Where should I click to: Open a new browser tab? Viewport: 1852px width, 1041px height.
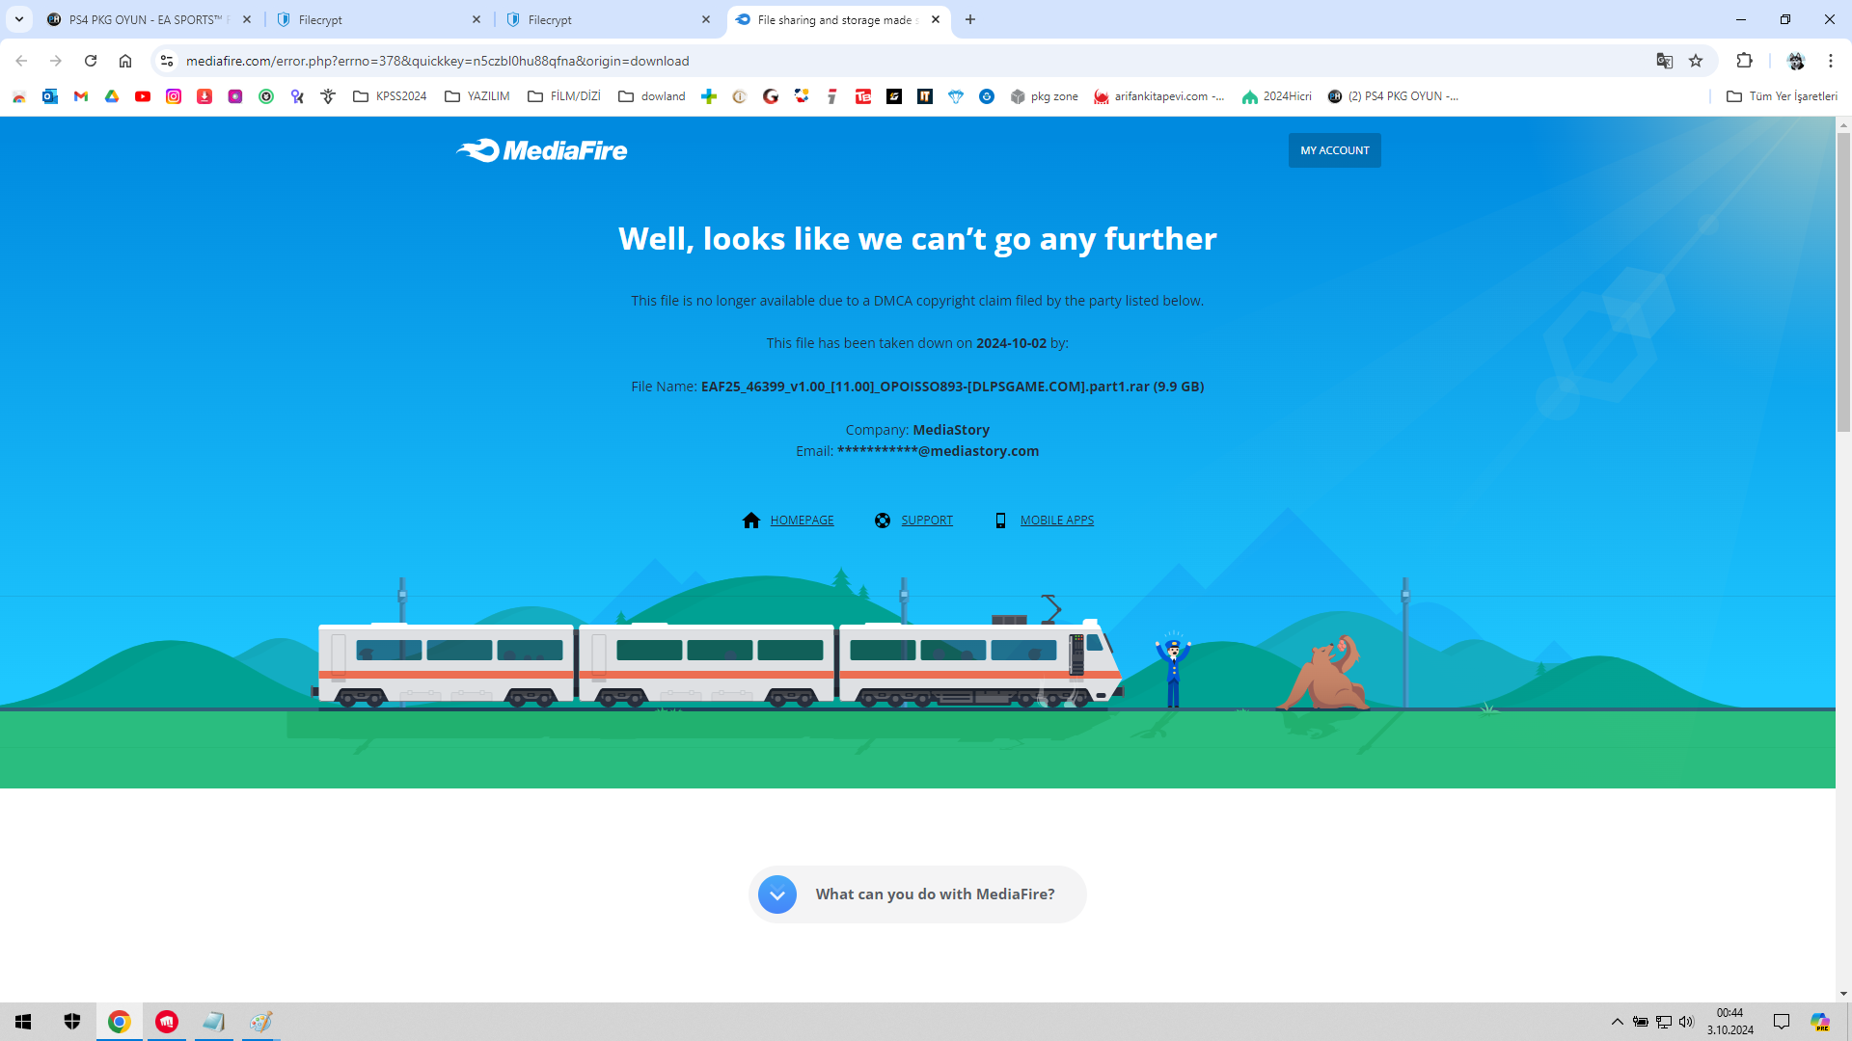click(970, 19)
